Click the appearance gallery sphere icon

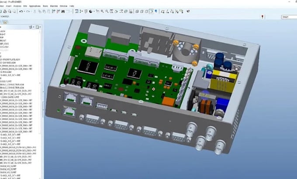90,11
